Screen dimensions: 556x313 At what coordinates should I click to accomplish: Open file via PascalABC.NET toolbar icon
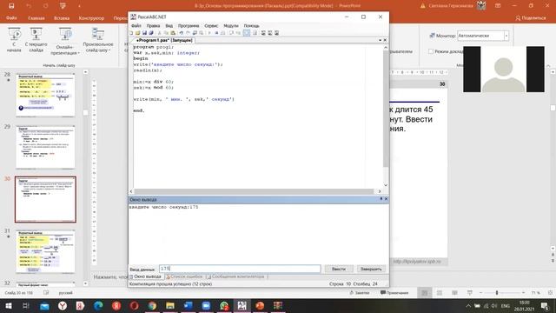tap(137, 33)
